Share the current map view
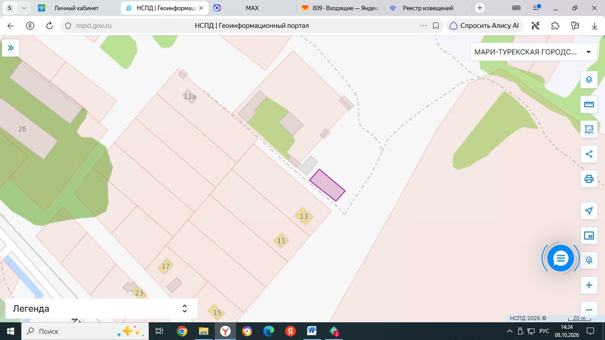605x340 pixels. tap(588, 154)
